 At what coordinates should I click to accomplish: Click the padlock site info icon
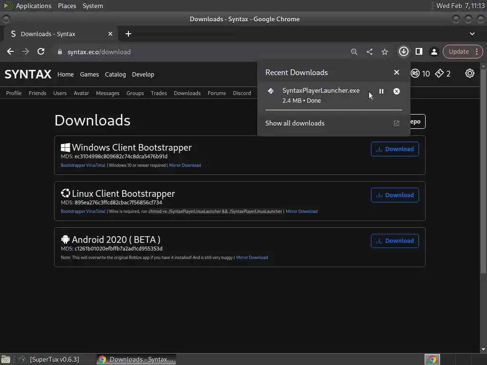coord(60,52)
